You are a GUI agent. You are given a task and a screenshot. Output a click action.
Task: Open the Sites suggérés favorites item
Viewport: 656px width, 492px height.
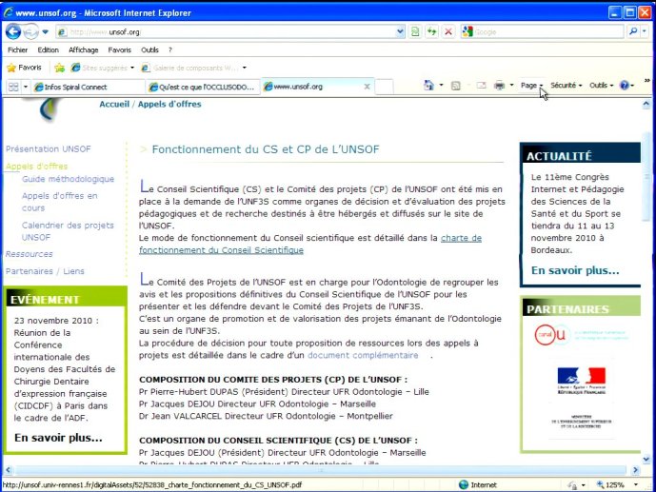coord(102,68)
